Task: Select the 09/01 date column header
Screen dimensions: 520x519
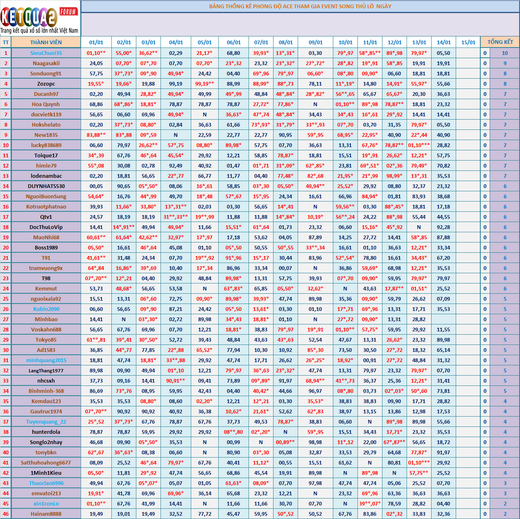Action: [x=315, y=42]
